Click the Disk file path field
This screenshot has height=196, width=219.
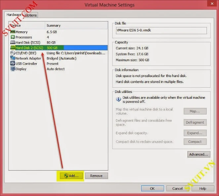tap(161, 30)
